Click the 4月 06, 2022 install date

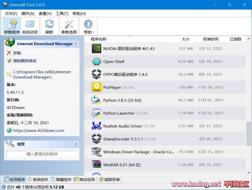tap(210, 139)
